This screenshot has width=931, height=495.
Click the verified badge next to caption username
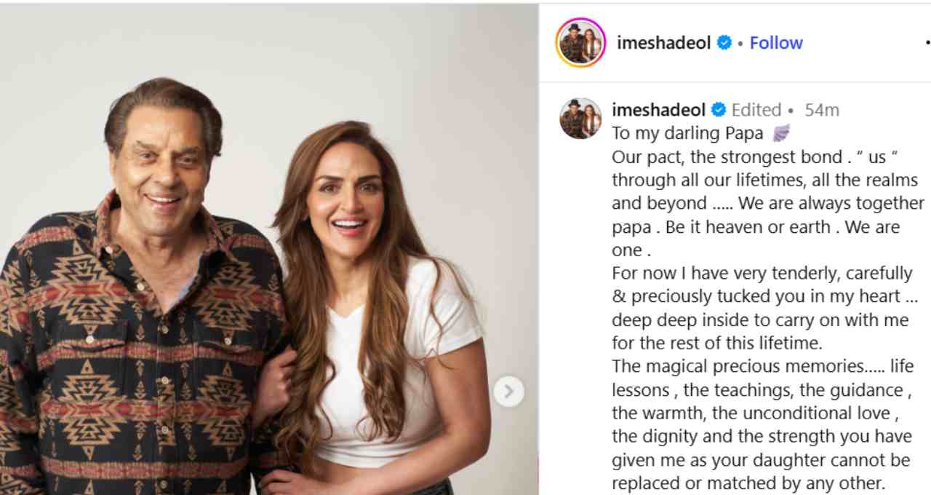718,110
